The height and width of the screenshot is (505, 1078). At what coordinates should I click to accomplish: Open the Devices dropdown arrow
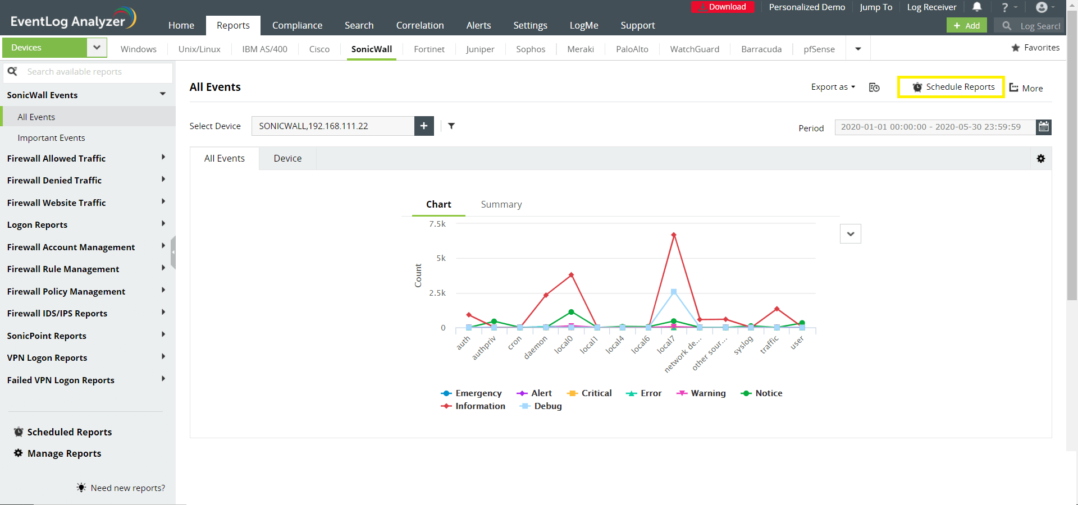coord(97,48)
